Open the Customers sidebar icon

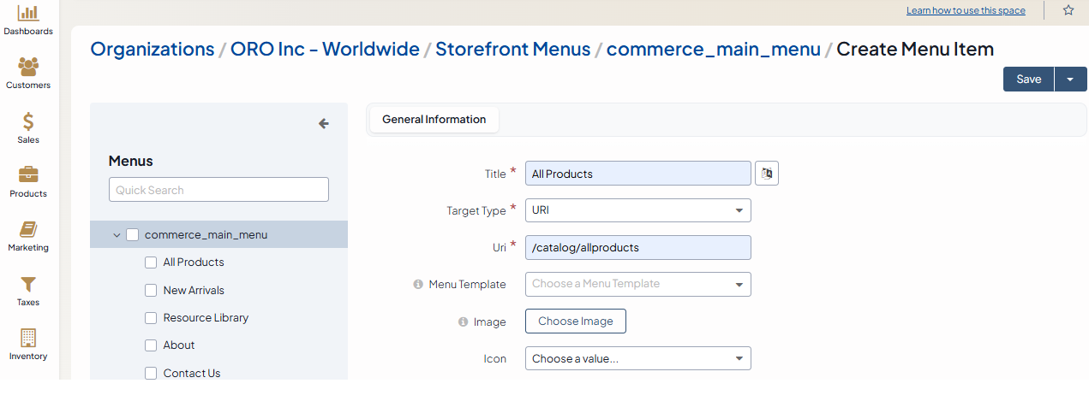(28, 67)
